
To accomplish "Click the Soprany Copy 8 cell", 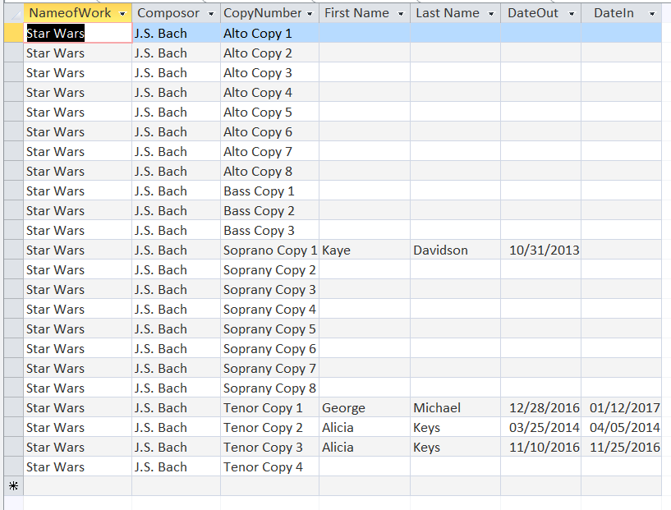I will point(269,388).
